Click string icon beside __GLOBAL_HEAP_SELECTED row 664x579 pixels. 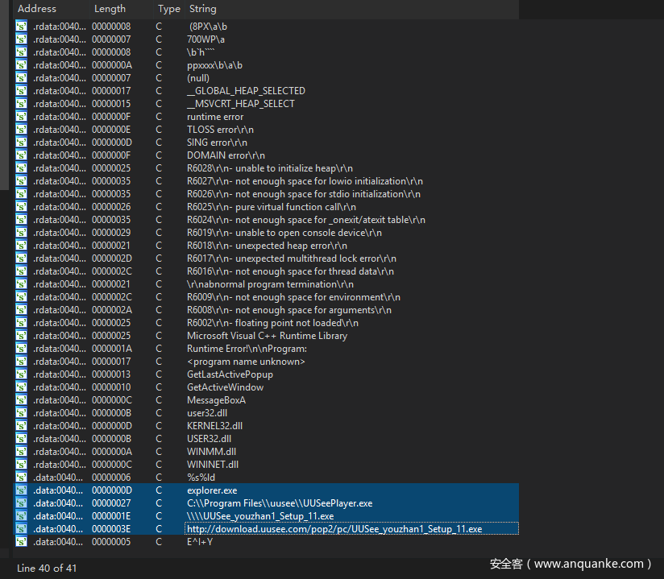pos(21,91)
